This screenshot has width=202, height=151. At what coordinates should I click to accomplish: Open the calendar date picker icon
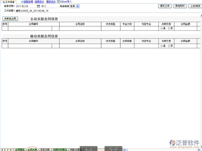38,6
